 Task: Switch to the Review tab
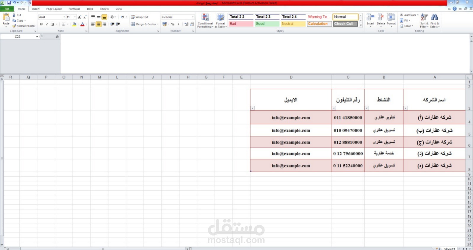click(104, 9)
